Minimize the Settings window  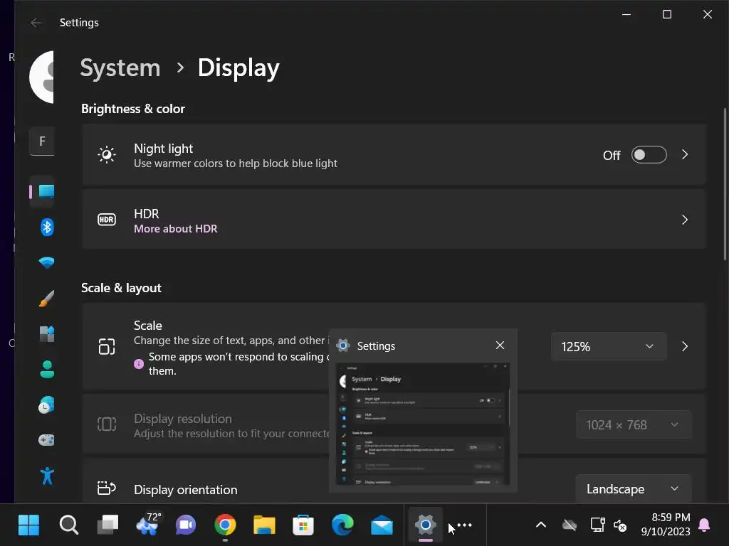click(x=626, y=14)
